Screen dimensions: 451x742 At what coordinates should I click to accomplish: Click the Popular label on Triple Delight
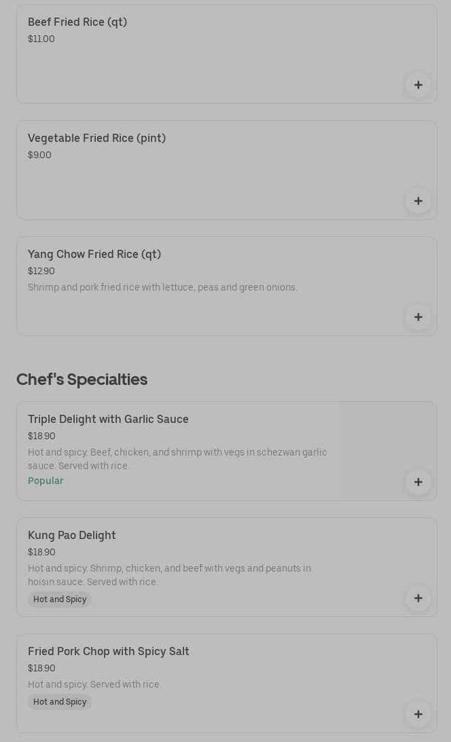click(46, 481)
